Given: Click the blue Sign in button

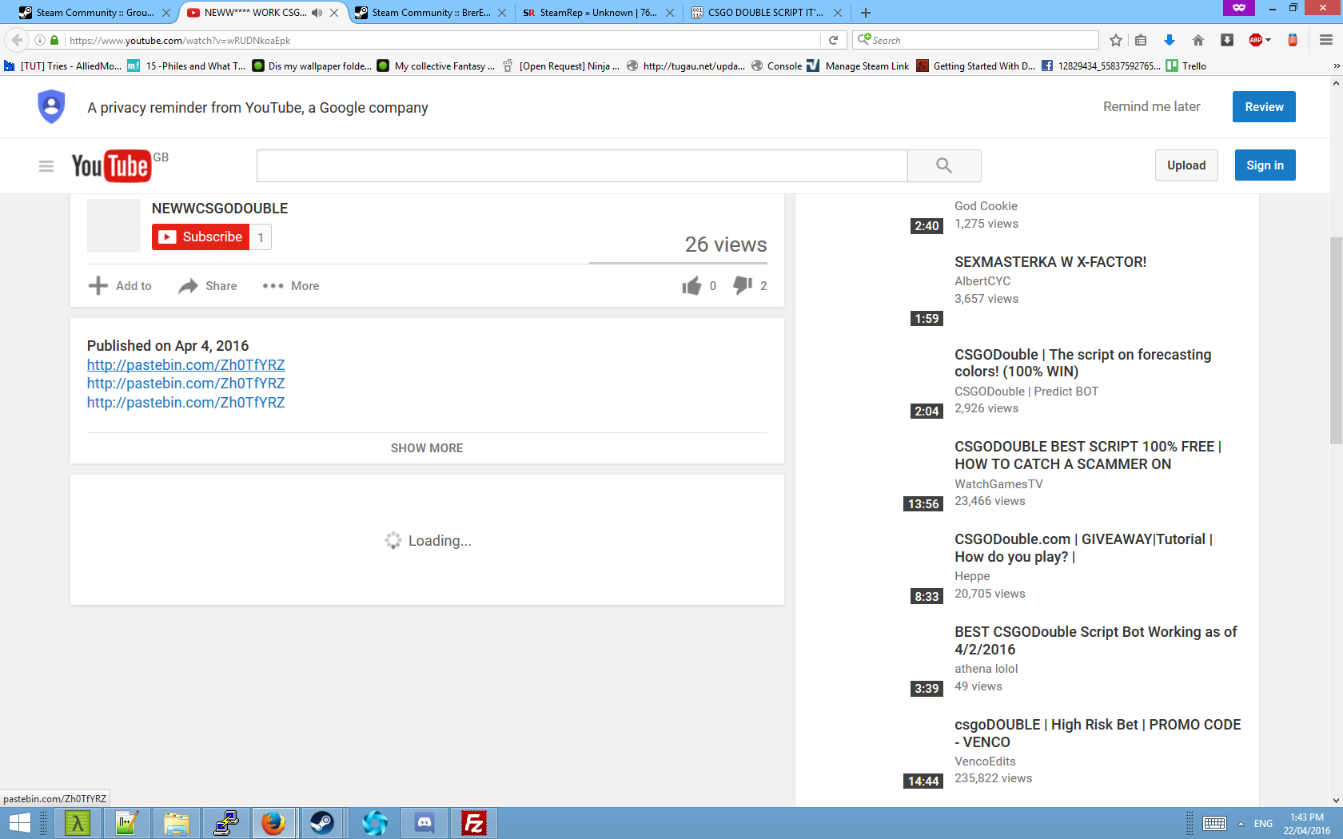Looking at the screenshot, I should tap(1265, 165).
